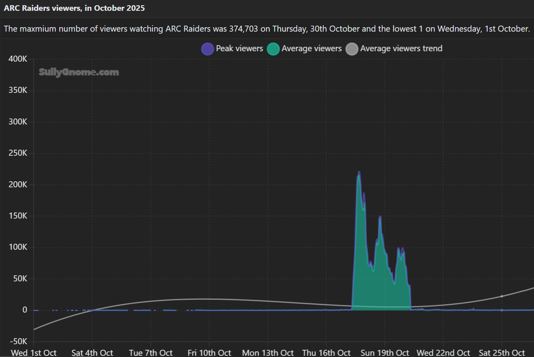Click the 150K y-axis label
The height and width of the screenshot is (357, 534).
click(x=18, y=216)
